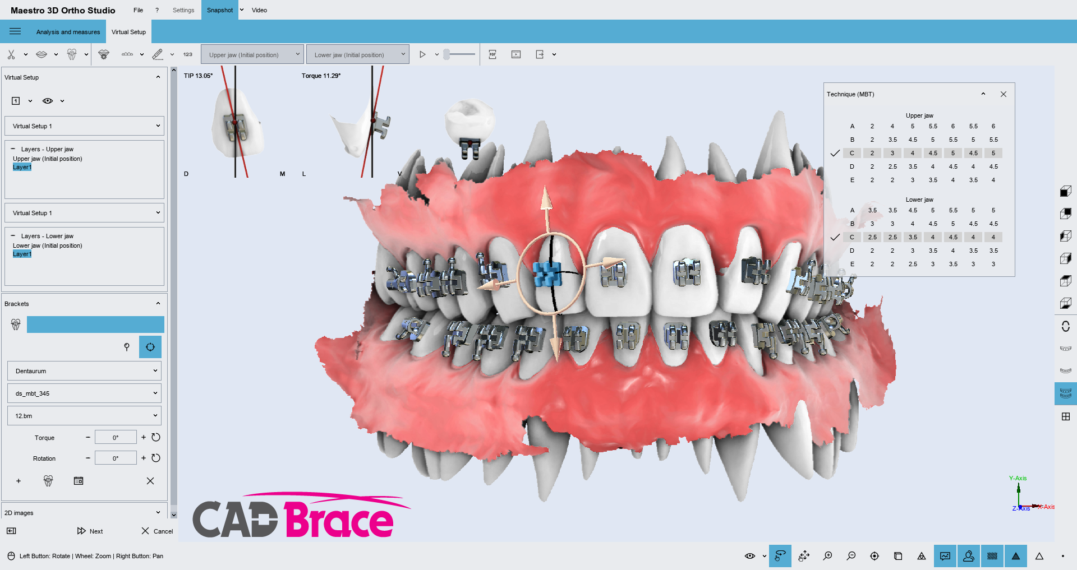Image resolution: width=1077 pixels, height=570 pixels.
Task: Reset torque with the circular arrow
Action: point(156,437)
